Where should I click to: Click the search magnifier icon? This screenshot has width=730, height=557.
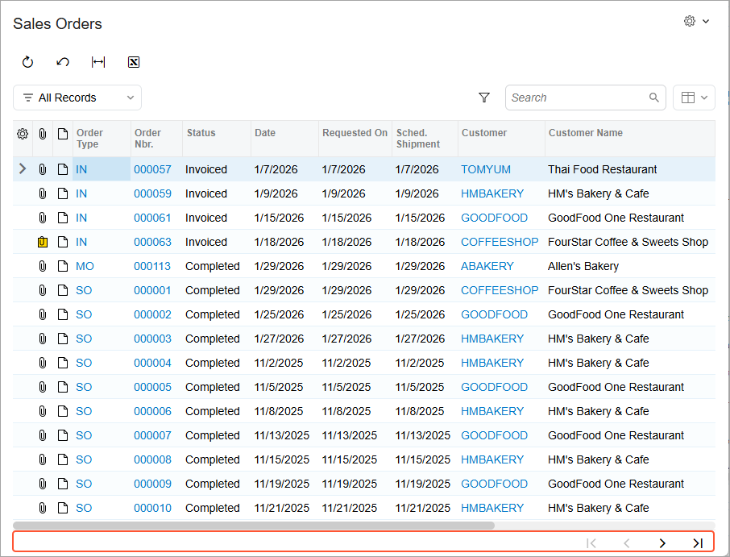point(654,98)
